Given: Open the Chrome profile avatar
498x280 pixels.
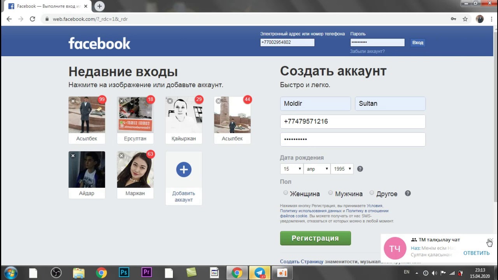Looking at the screenshot, I should [480, 19].
